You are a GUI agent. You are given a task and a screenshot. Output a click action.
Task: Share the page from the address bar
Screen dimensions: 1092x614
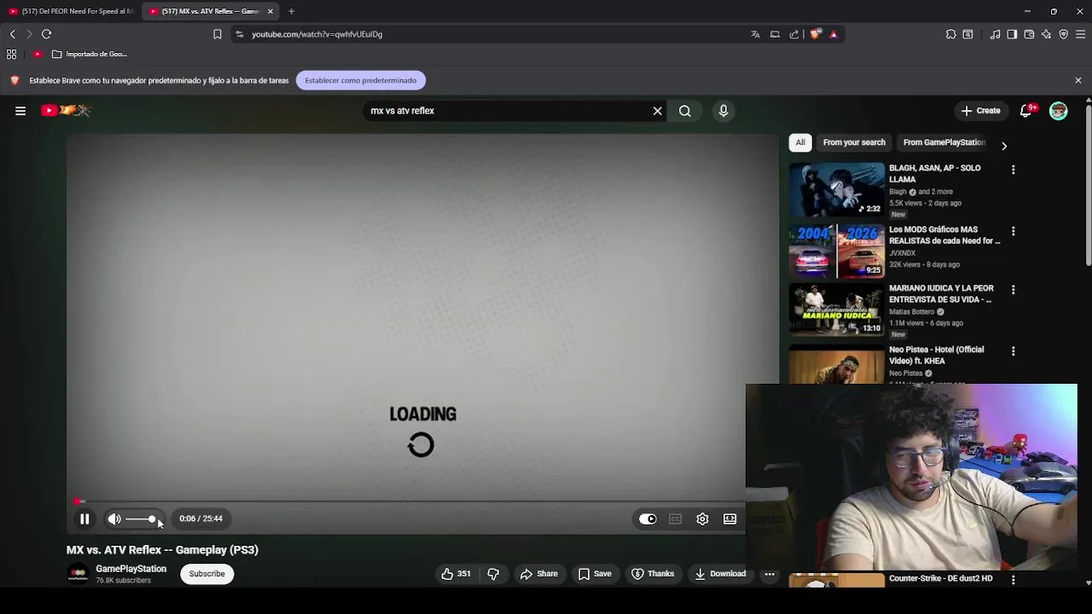point(794,34)
